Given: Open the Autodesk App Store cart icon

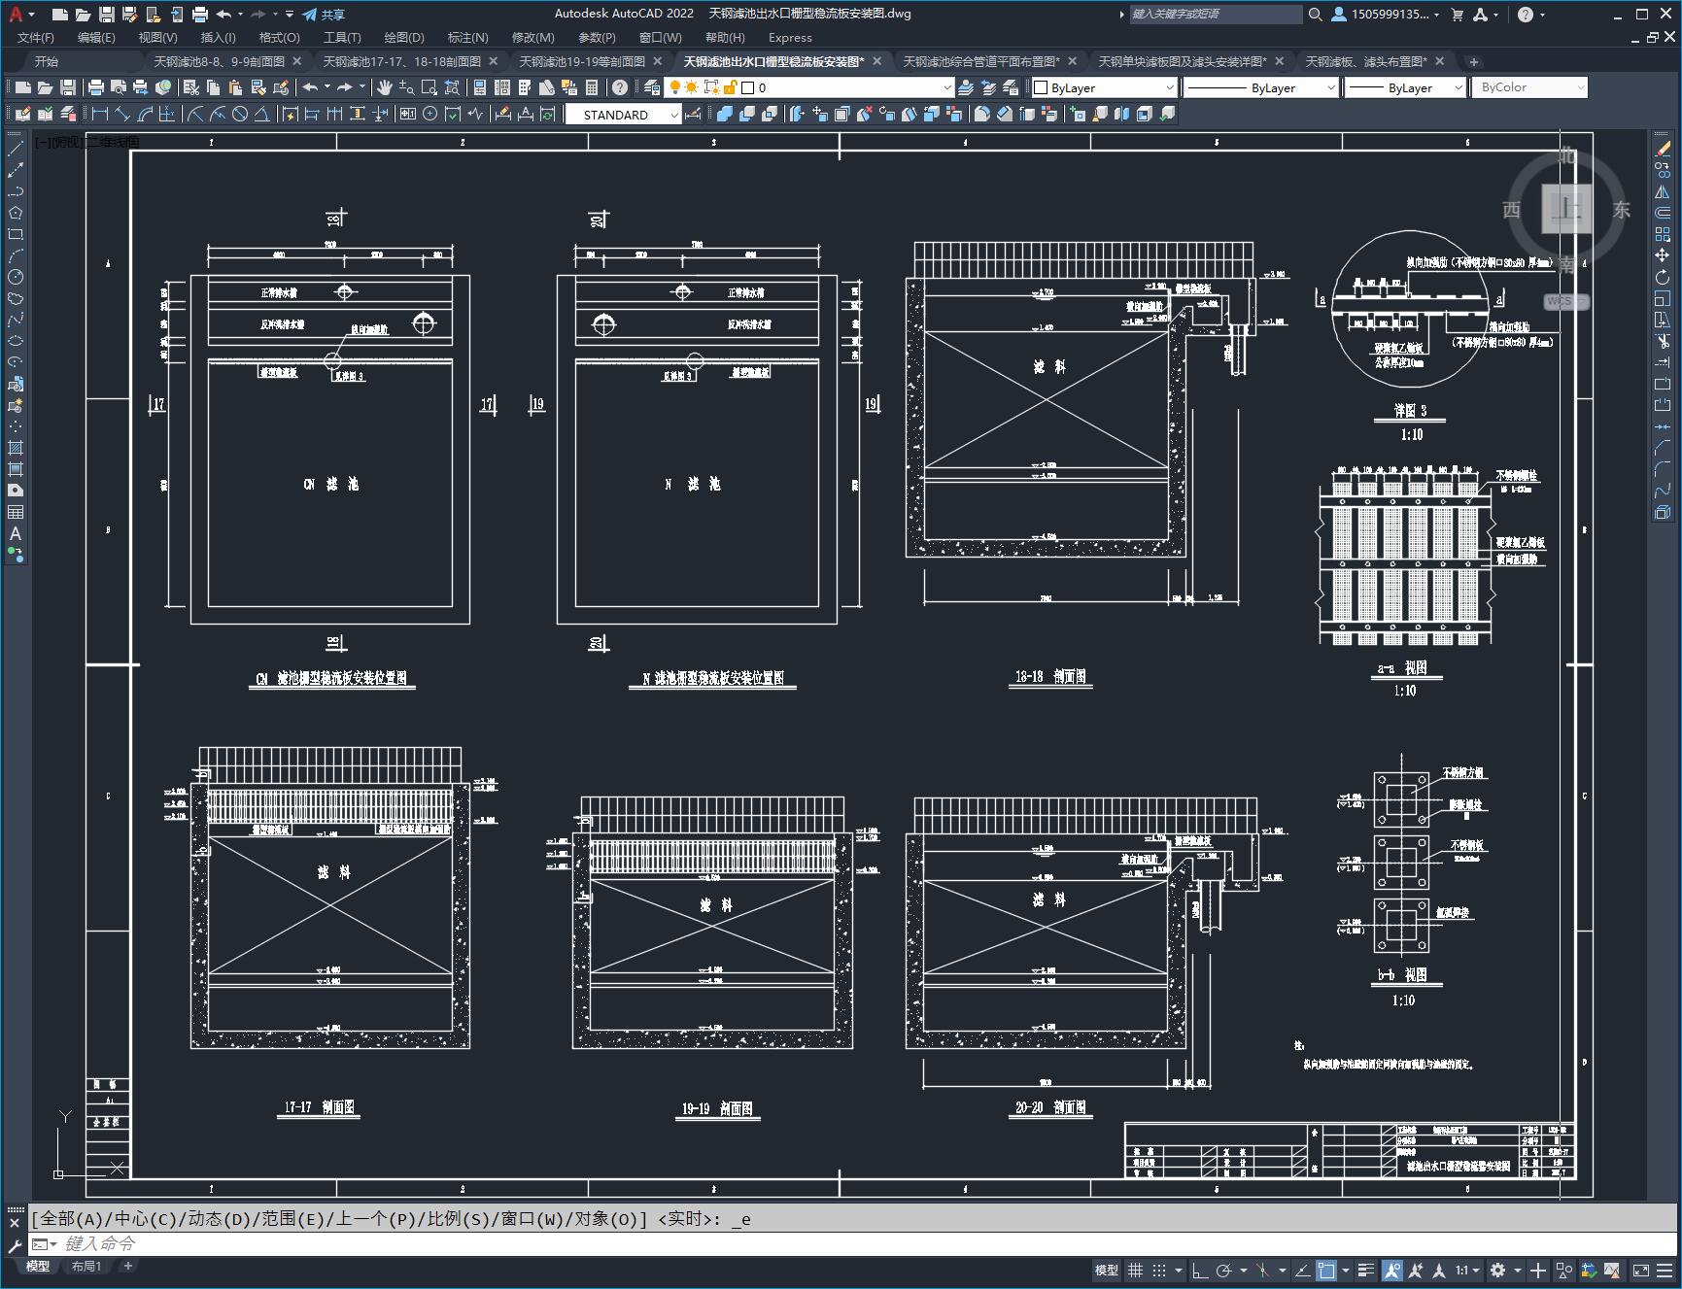Looking at the screenshot, I should point(1457,14).
